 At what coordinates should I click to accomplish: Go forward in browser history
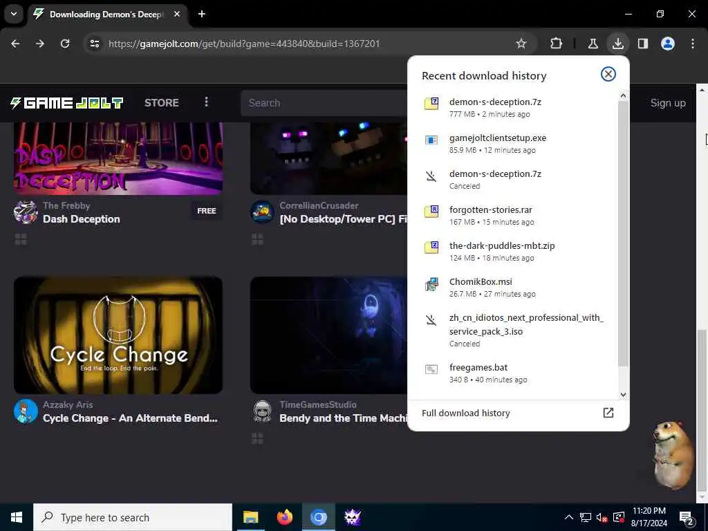click(x=40, y=44)
